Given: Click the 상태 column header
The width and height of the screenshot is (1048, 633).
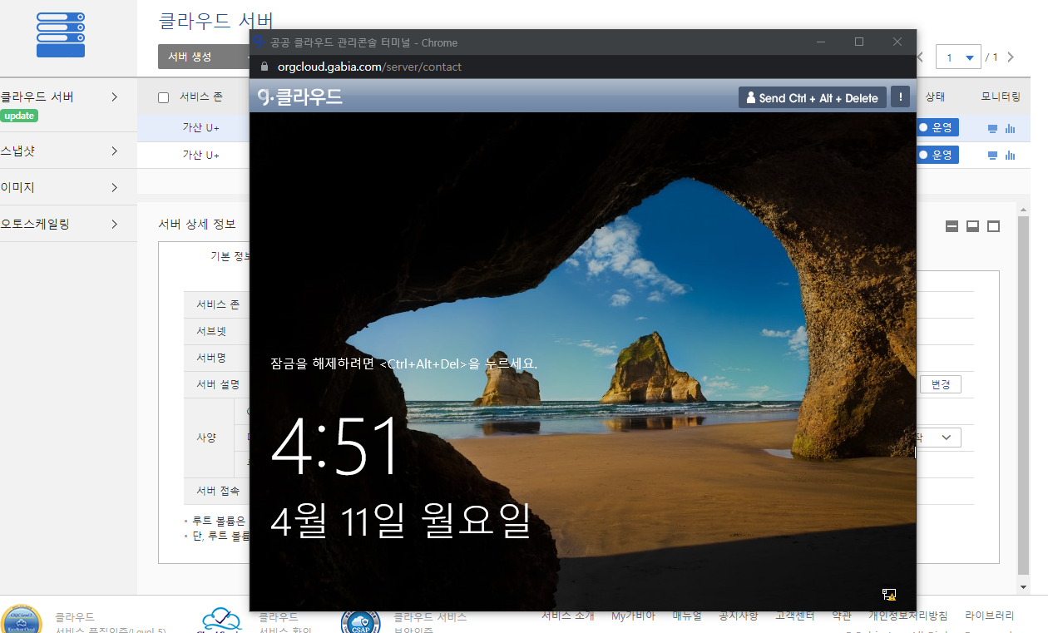Looking at the screenshot, I should tap(935, 97).
